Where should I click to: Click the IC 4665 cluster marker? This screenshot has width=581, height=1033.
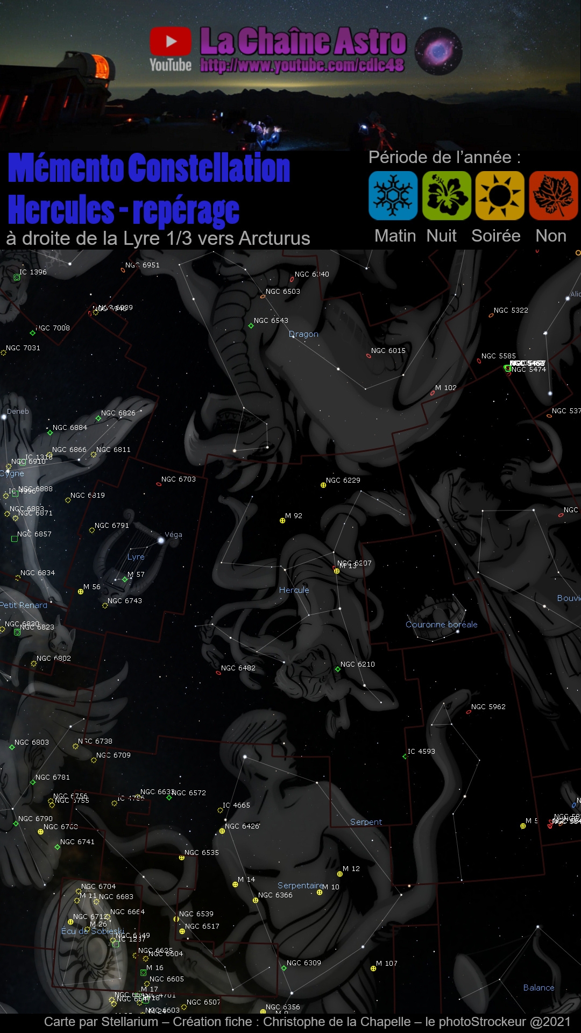219,810
